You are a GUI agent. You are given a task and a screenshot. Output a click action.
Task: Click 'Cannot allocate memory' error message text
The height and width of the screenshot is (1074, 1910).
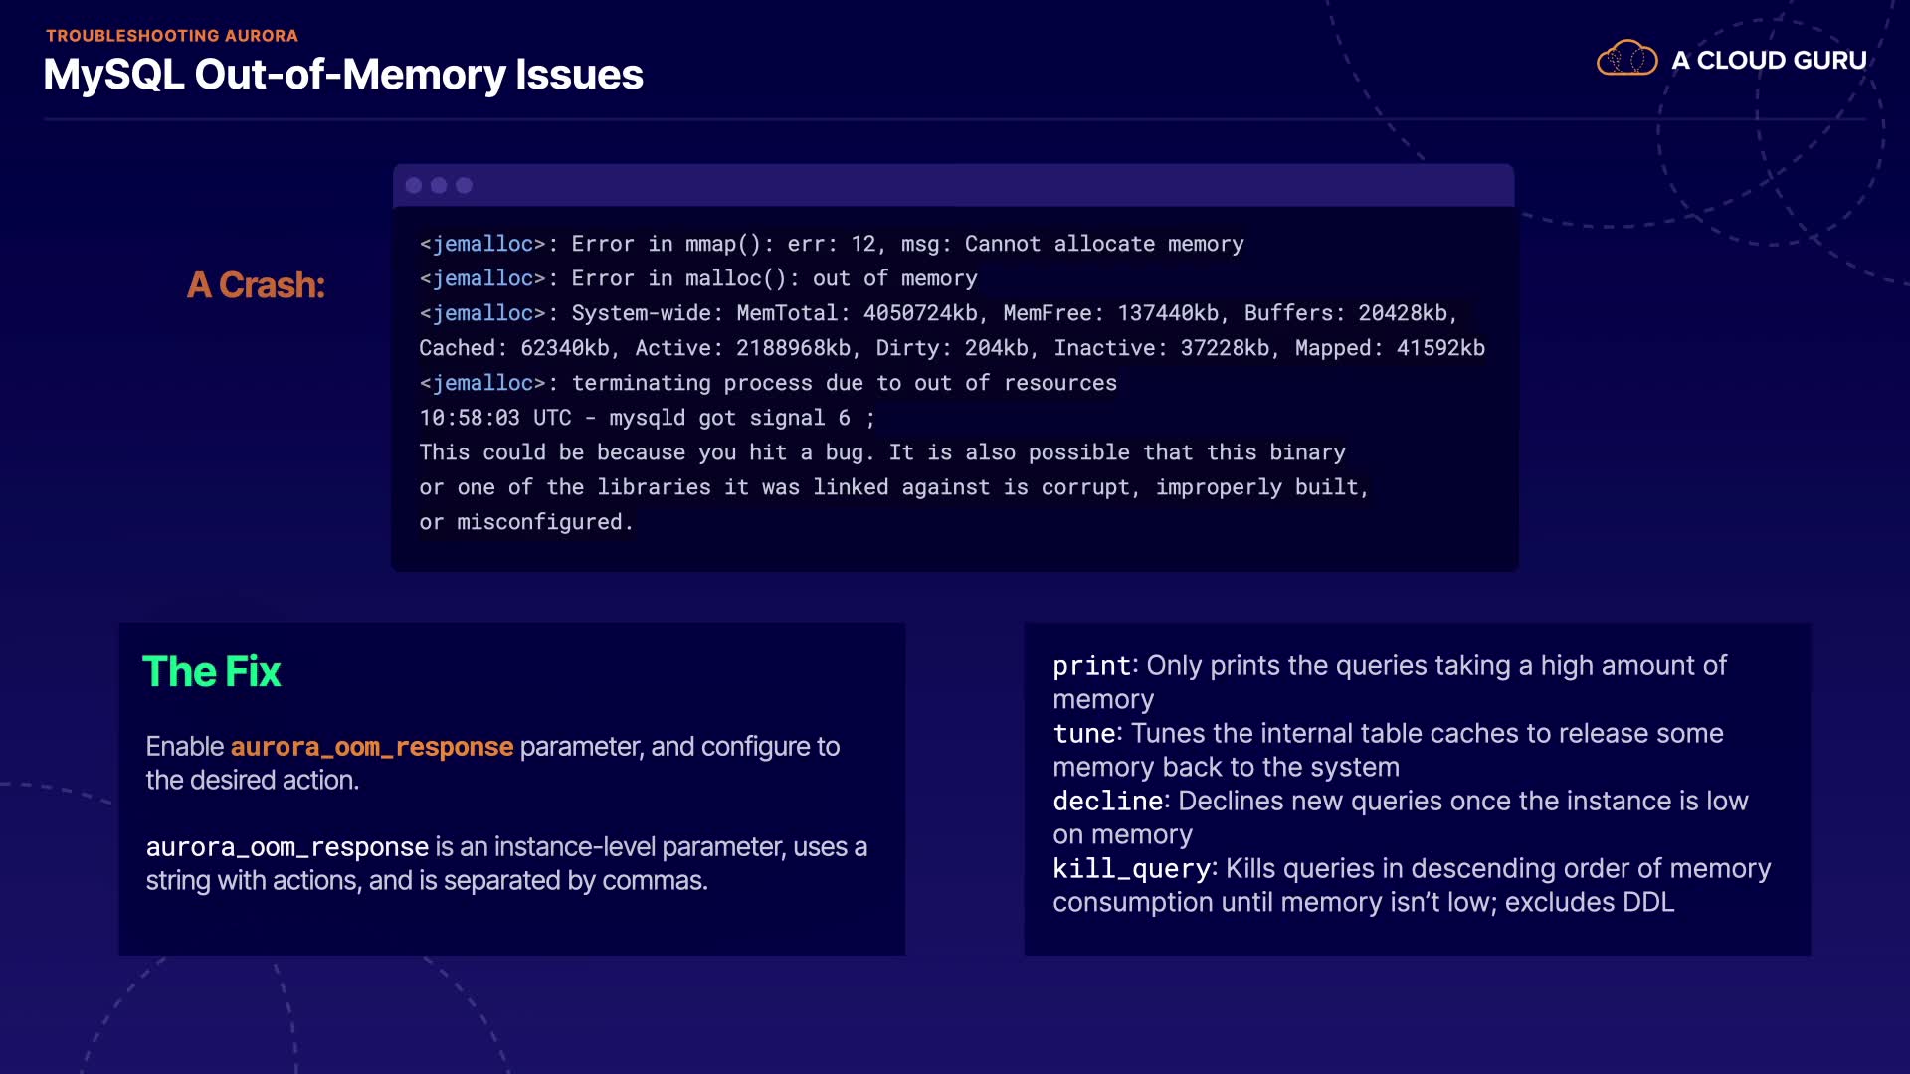[x=1104, y=244]
